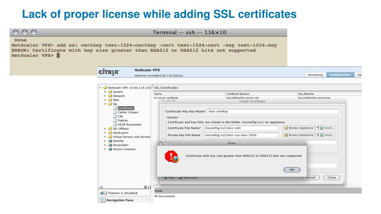Click the Navigation Pane icon

[103, 200]
